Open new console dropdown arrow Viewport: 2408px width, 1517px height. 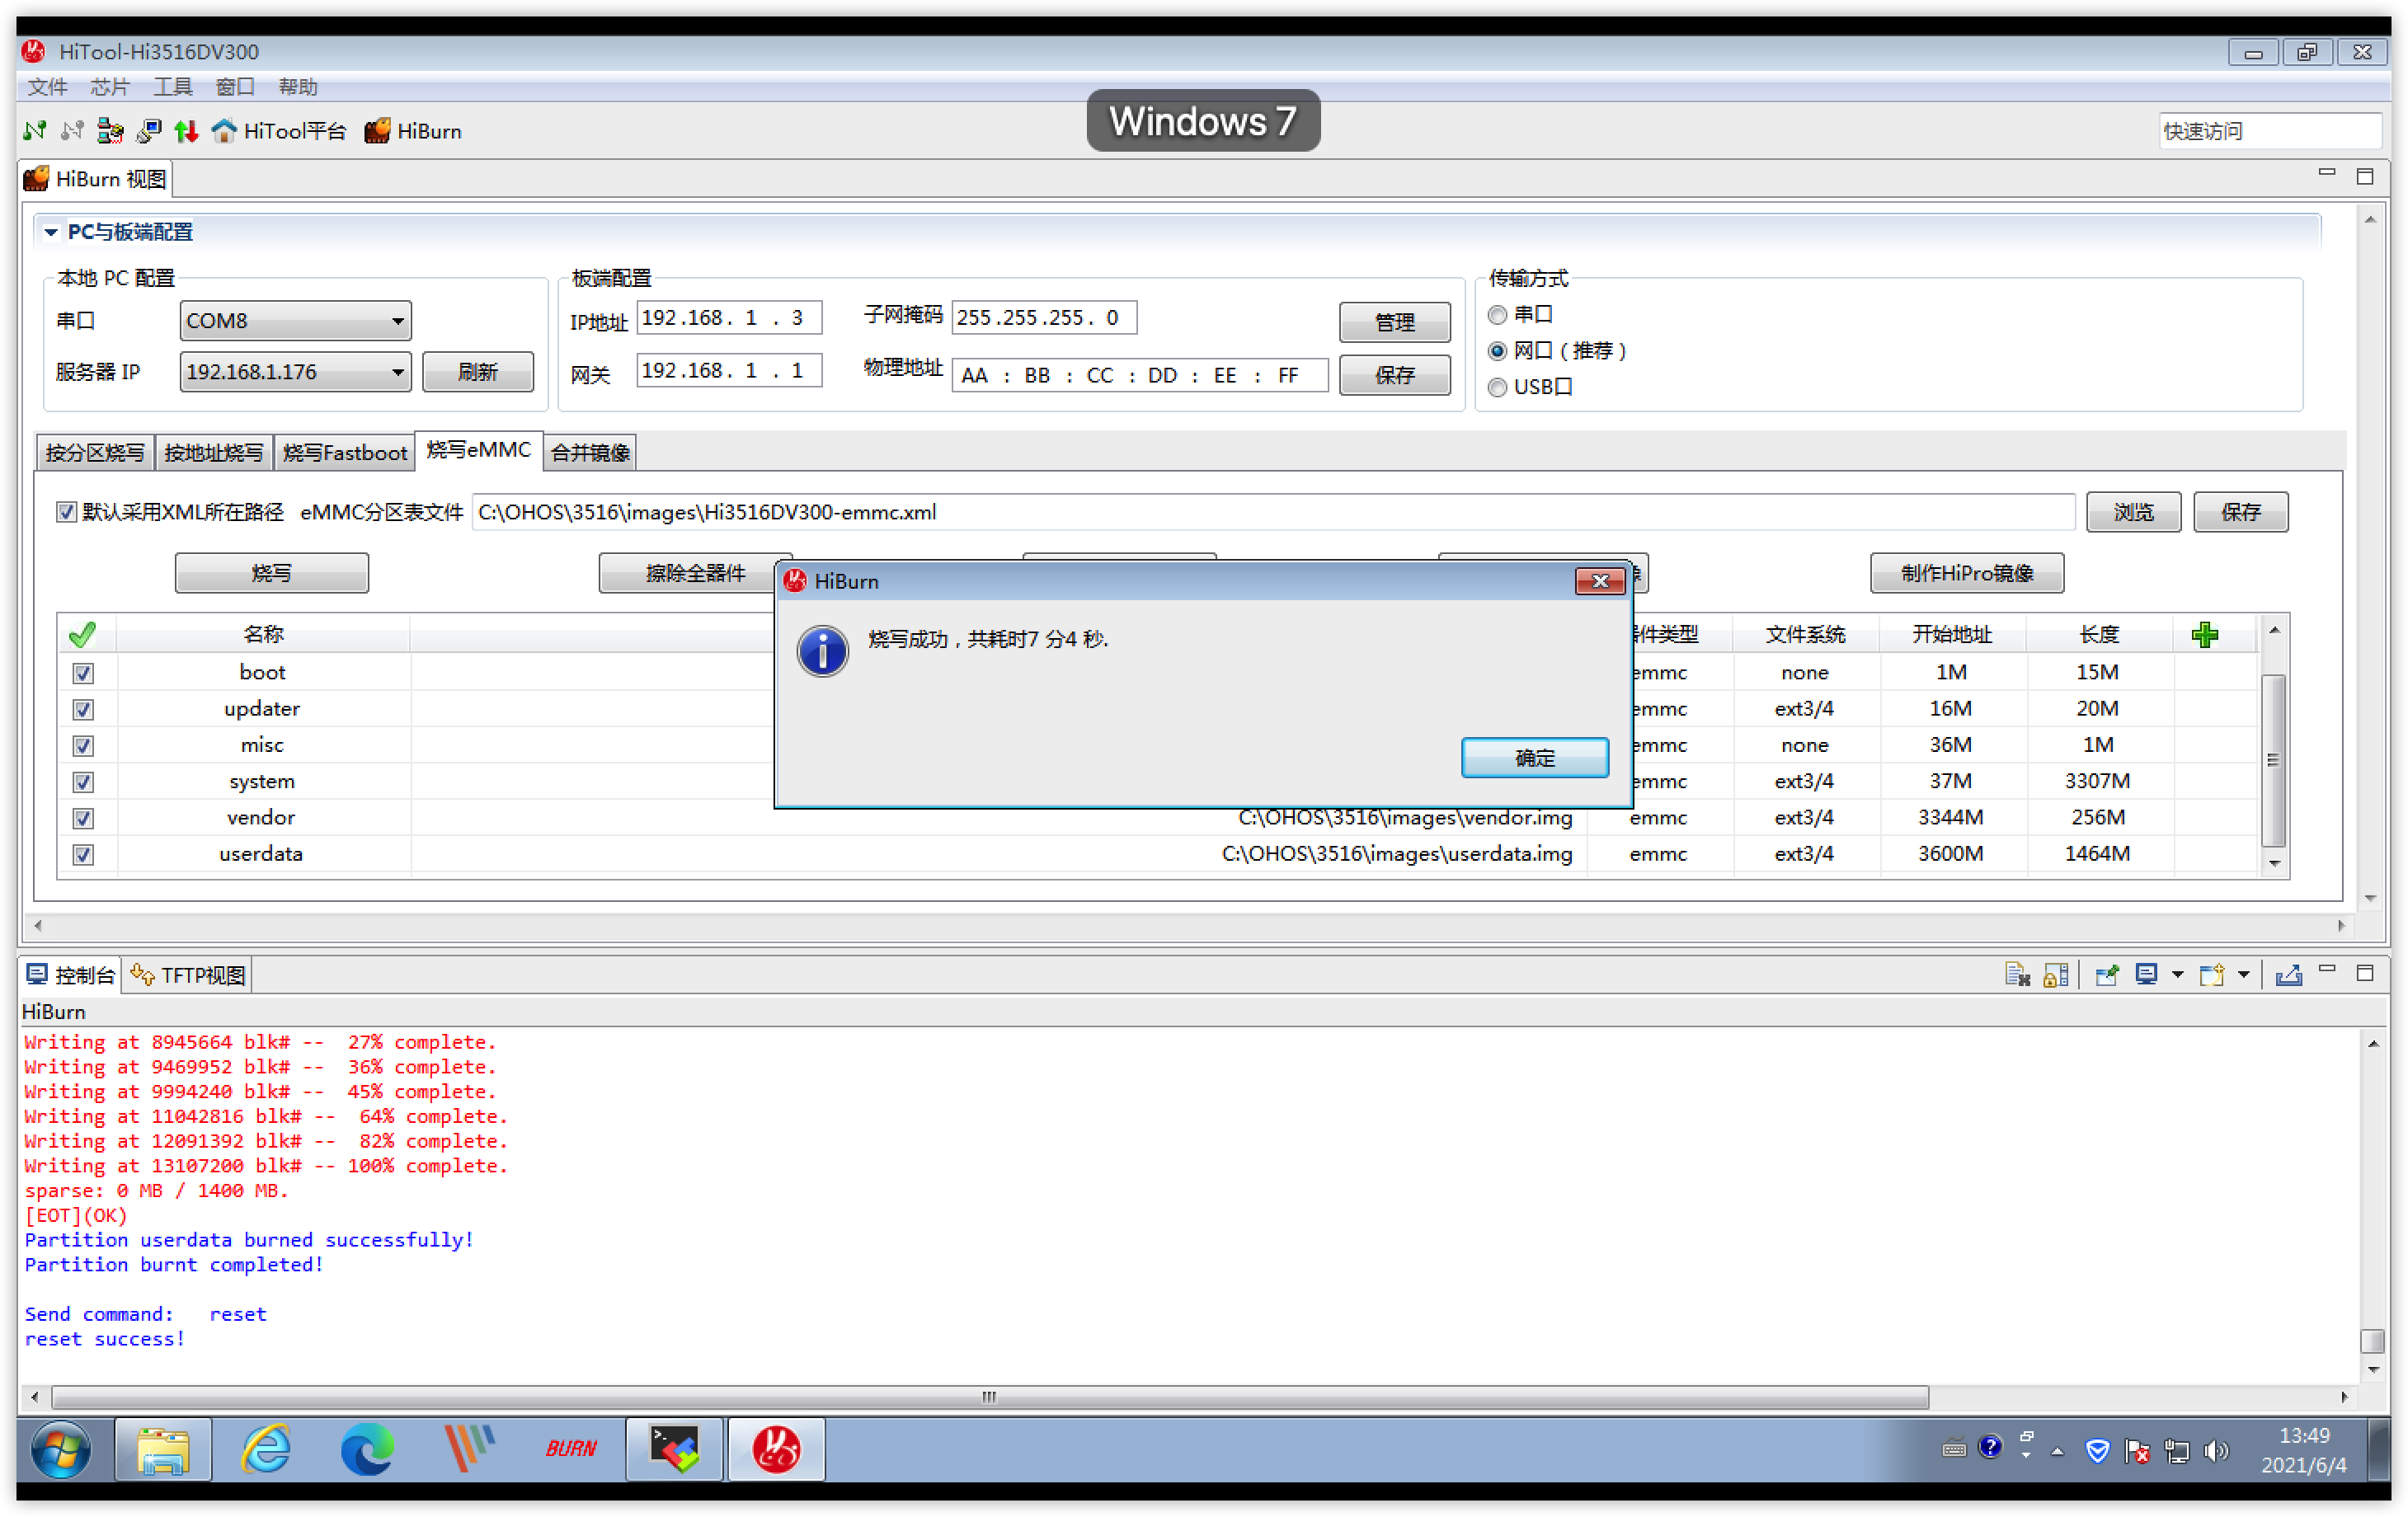coord(2243,975)
